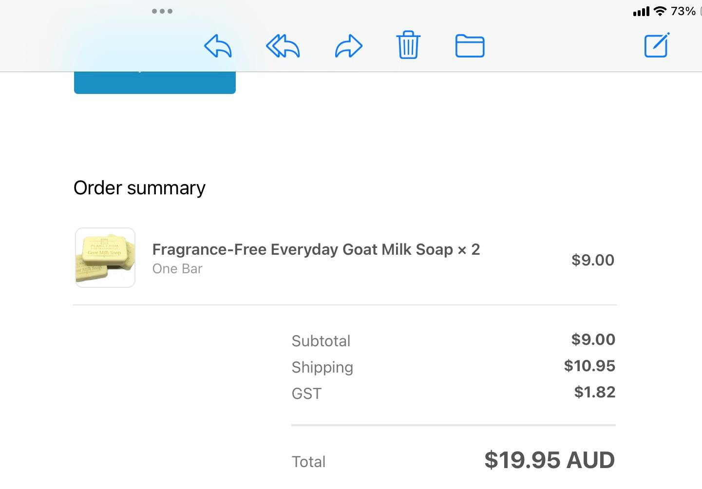Tap the Order summary heading
The height and width of the screenshot is (489, 702).
(x=139, y=188)
